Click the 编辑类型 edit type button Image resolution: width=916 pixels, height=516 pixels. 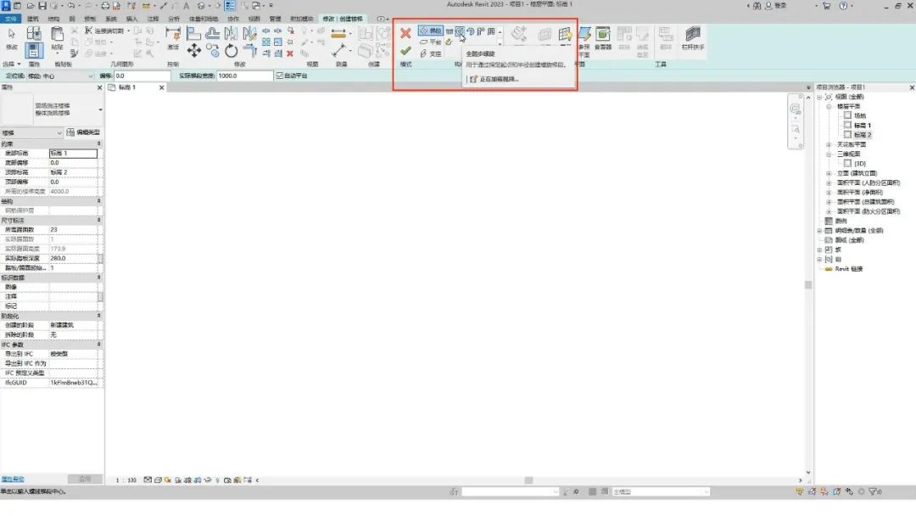click(x=83, y=132)
